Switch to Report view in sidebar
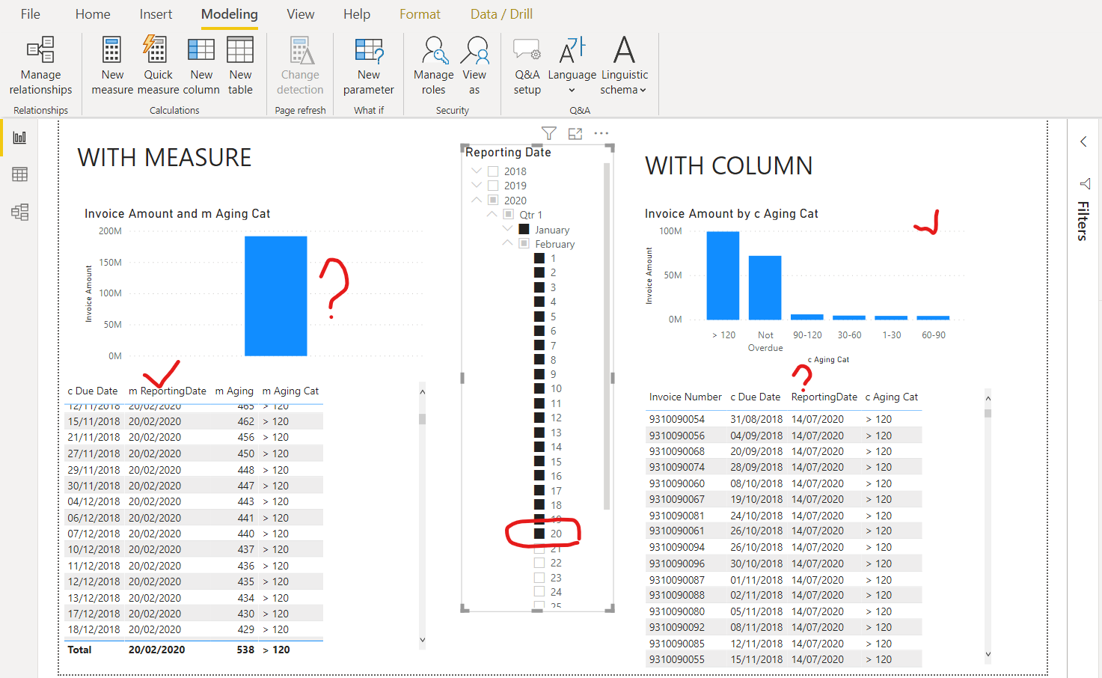1102x678 pixels. point(19,138)
